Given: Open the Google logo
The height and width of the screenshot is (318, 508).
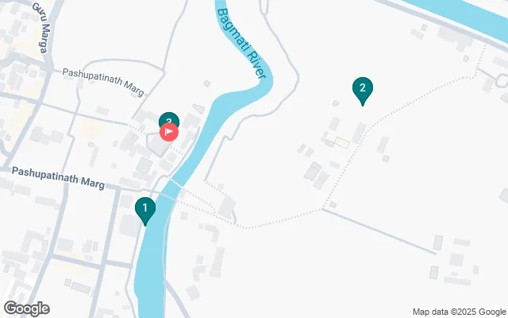Looking at the screenshot, I should 27,308.
